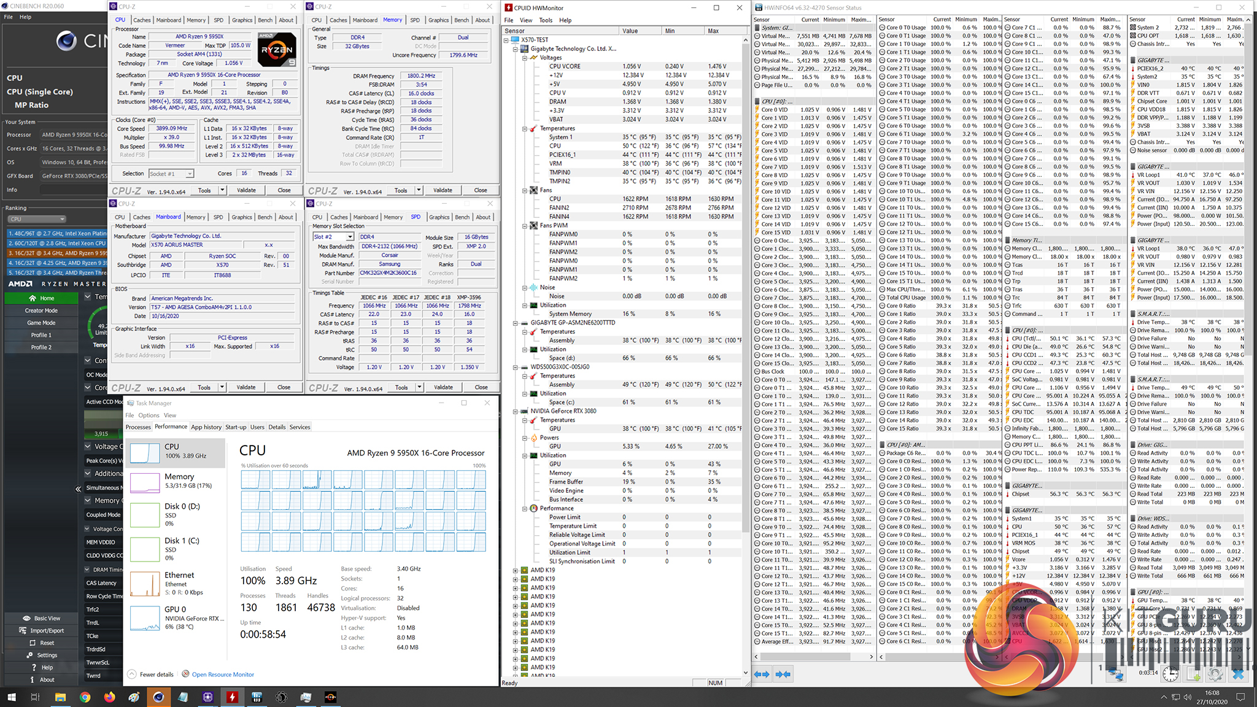Select Game Mode in Ryzen Master

41,323
